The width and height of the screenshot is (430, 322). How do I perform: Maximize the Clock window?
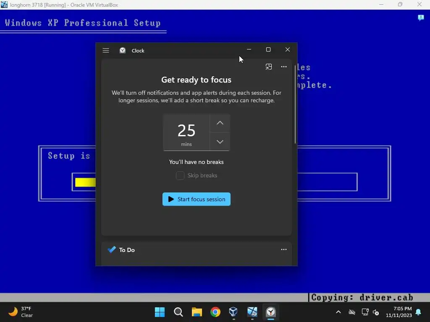point(268,49)
